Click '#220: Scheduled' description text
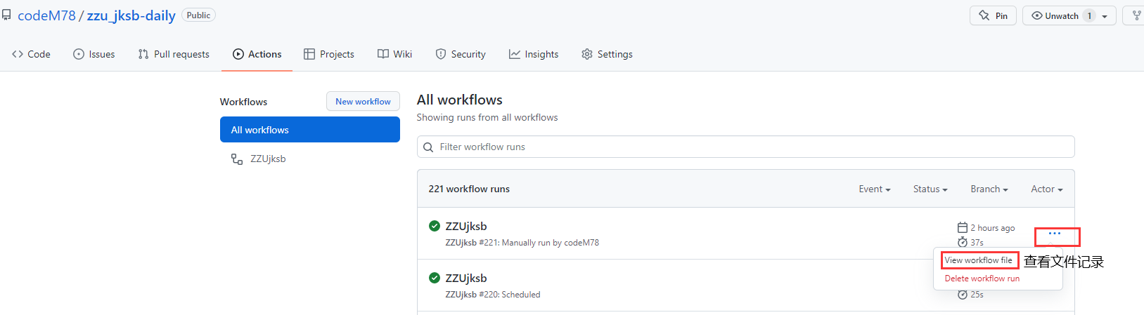The height and width of the screenshot is (315, 1144). tap(510, 295)
